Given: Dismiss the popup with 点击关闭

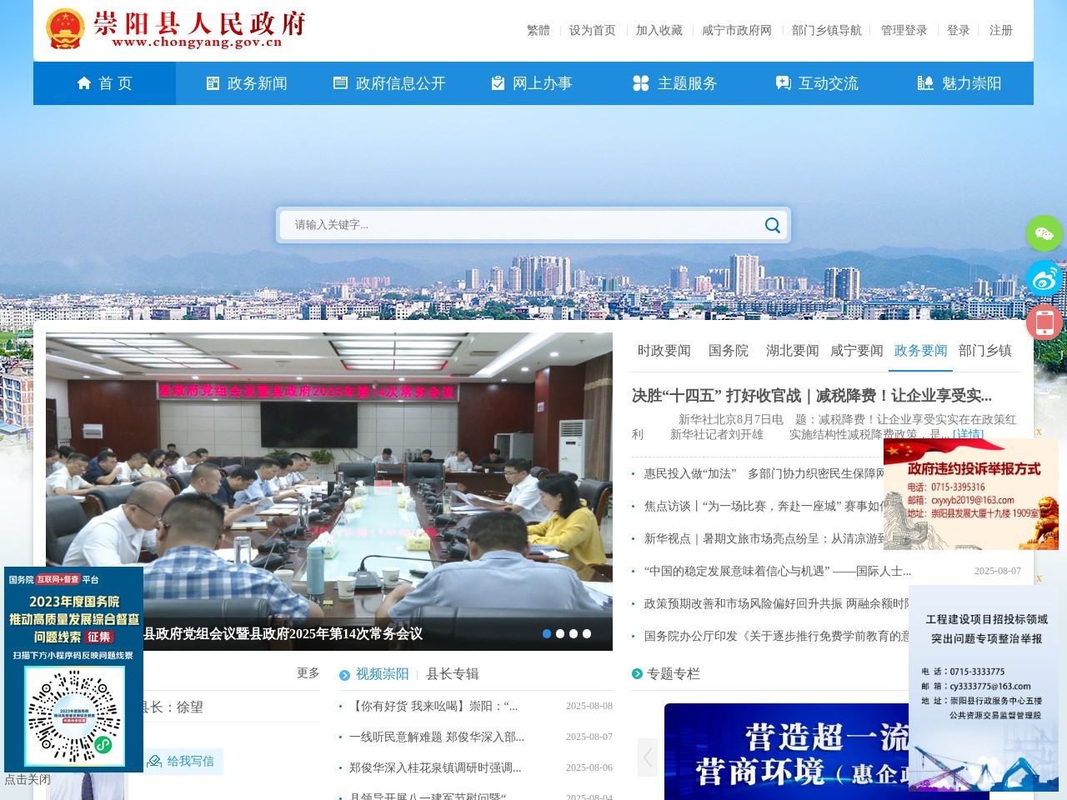Looking at the screenshot, I should click(26, 779).
